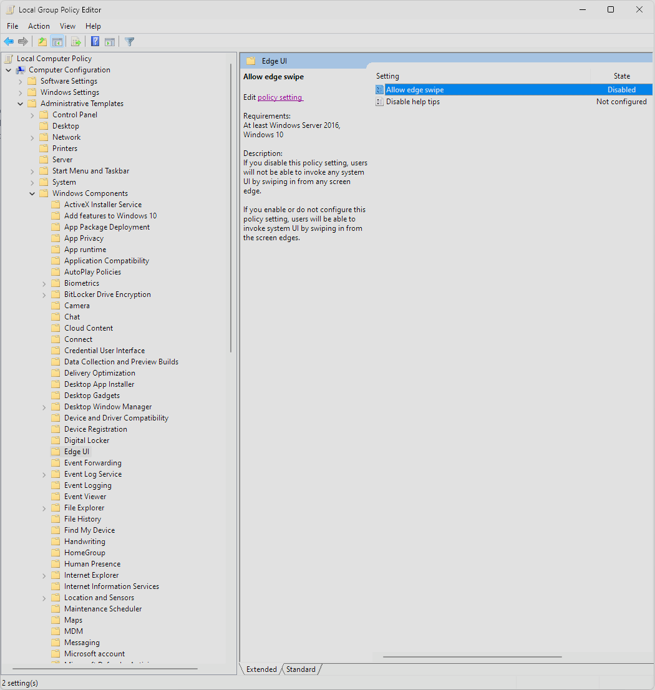Click the policy setting edit link
Screen dimensions: 655x690
point(279,97)
